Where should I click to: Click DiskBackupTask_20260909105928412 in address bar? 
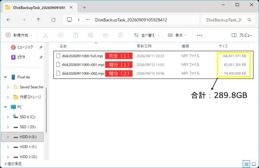pos(131,20)
